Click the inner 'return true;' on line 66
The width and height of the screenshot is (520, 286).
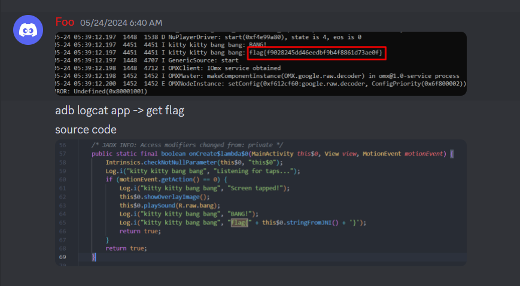(140, 232)
